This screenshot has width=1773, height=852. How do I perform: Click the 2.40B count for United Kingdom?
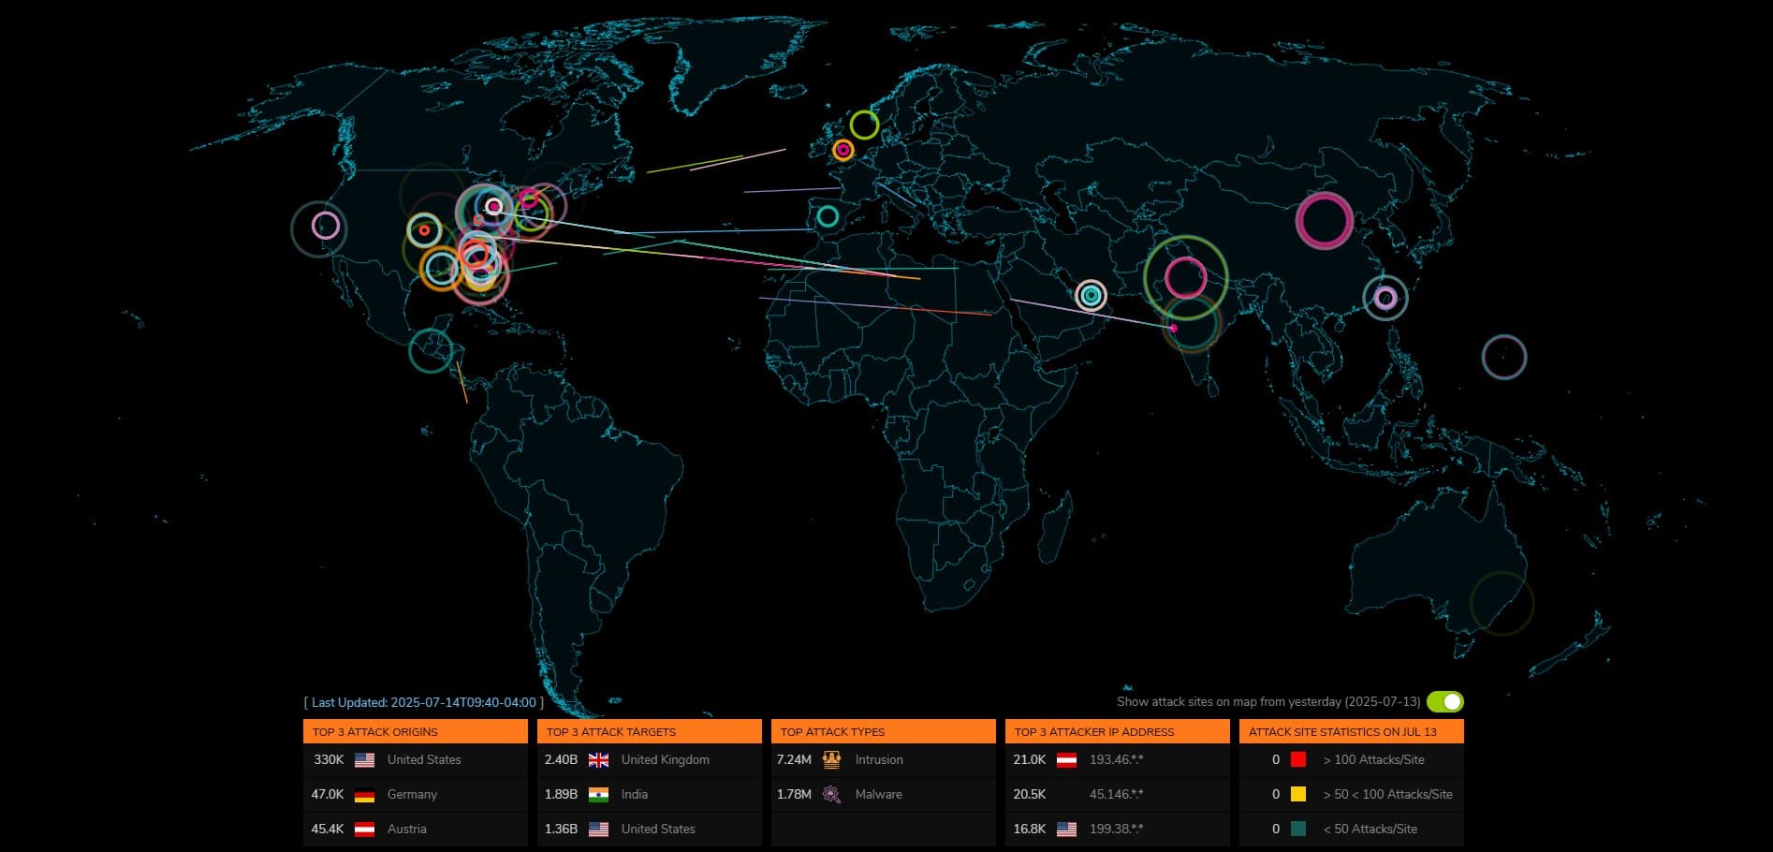[x=561, y=759]
